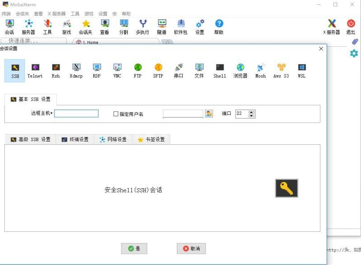Click the 端口 port number field

point(242,114)
